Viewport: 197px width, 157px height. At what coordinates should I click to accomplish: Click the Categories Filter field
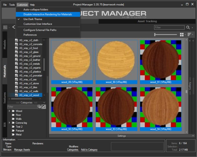22,106
